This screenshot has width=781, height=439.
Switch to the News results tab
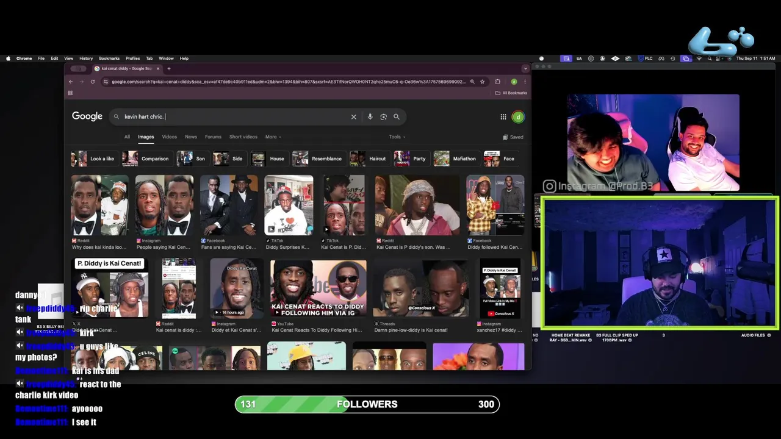[191, 137]
